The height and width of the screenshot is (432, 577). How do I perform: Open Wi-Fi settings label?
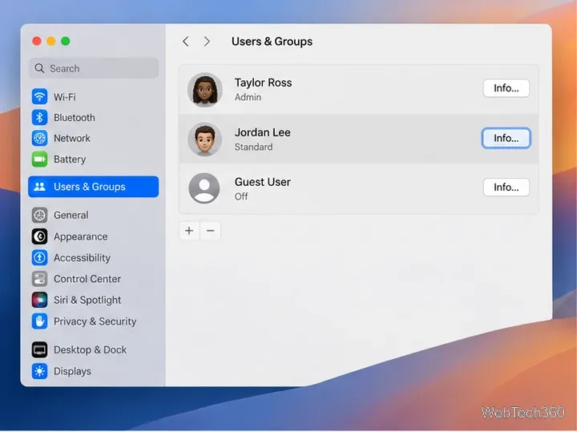tap(65, 97)
